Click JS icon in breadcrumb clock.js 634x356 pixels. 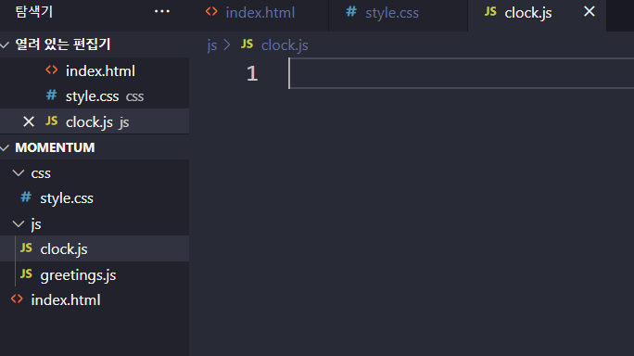coord(247,44)
